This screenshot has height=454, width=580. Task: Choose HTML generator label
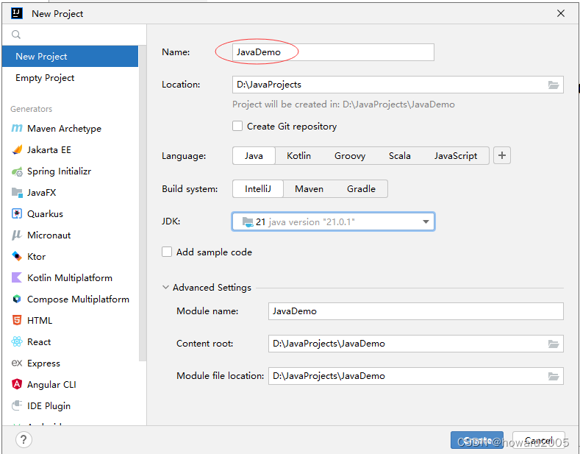(40, 321)
